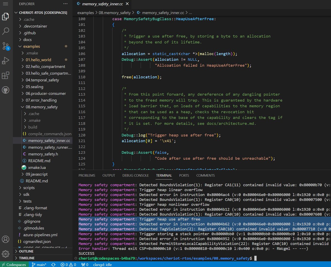Collapse the examples folder
Image resolution: width=331 pixels, height=267 pixels.
(x=42, y=46)
